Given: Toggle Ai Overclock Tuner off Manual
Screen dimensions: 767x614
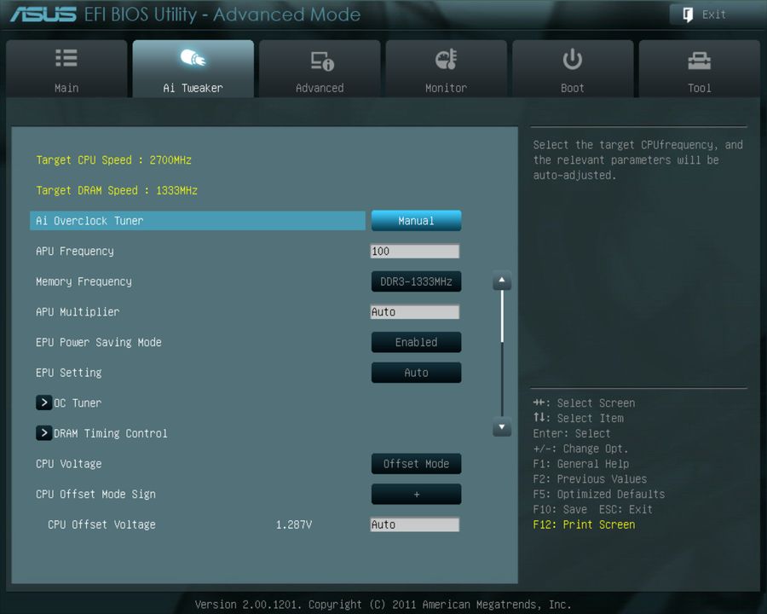Looking at the screenshot, I should [x=416, y=220].
